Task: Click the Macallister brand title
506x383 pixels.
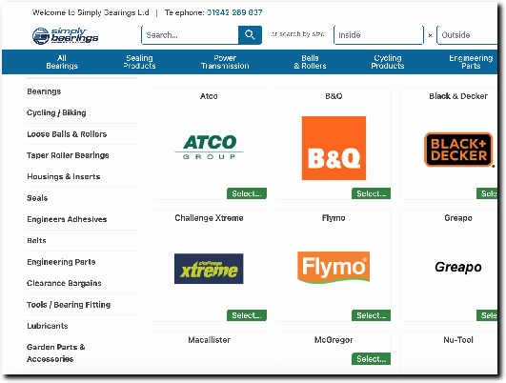Action: coord(209,340)
